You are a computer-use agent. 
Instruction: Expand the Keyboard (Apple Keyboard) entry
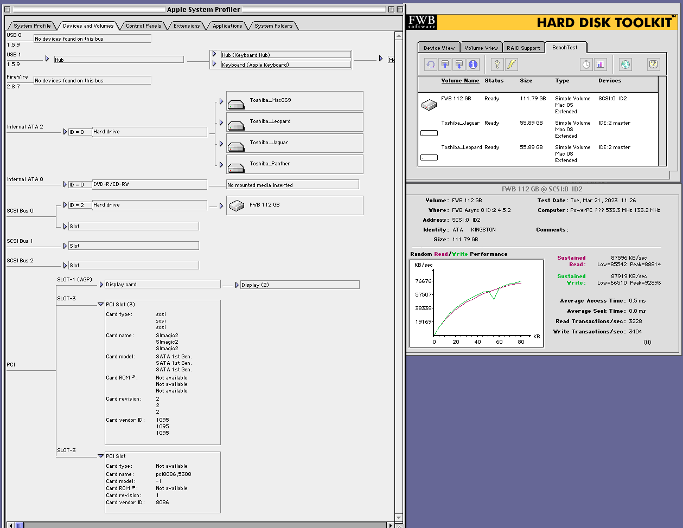tap(215, 64)
